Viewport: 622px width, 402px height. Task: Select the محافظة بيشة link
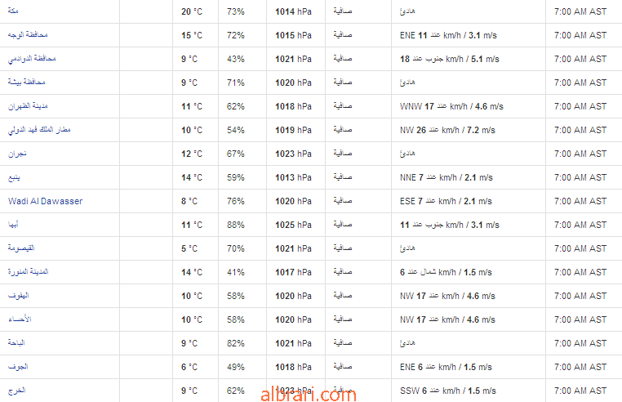coord(26,83)
